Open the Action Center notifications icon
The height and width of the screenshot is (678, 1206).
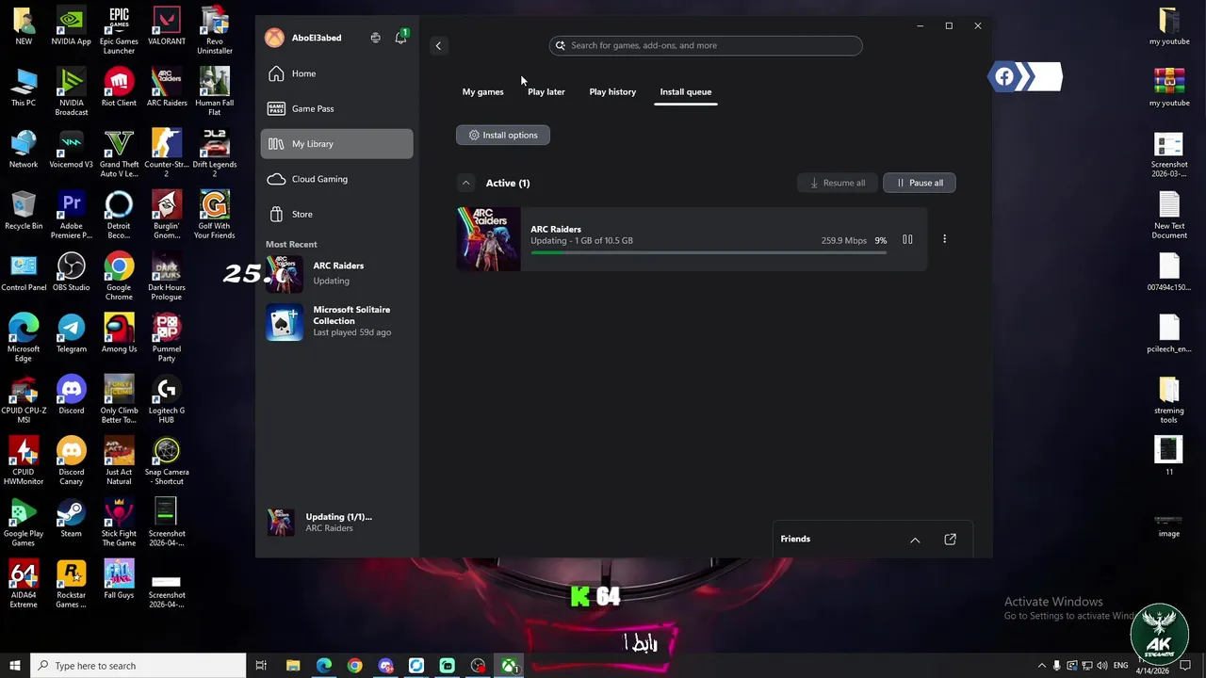[x=1186, y=666]
